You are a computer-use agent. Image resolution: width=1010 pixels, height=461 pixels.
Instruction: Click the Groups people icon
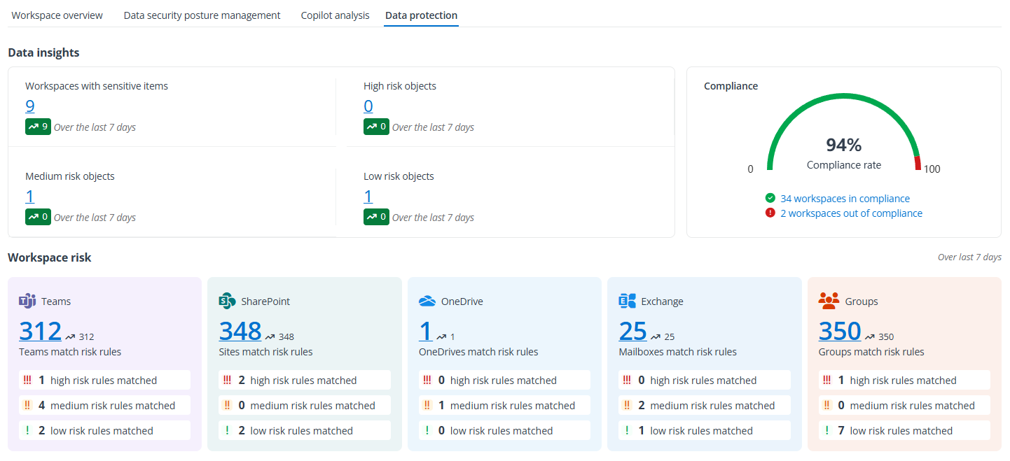click(829, 301)
